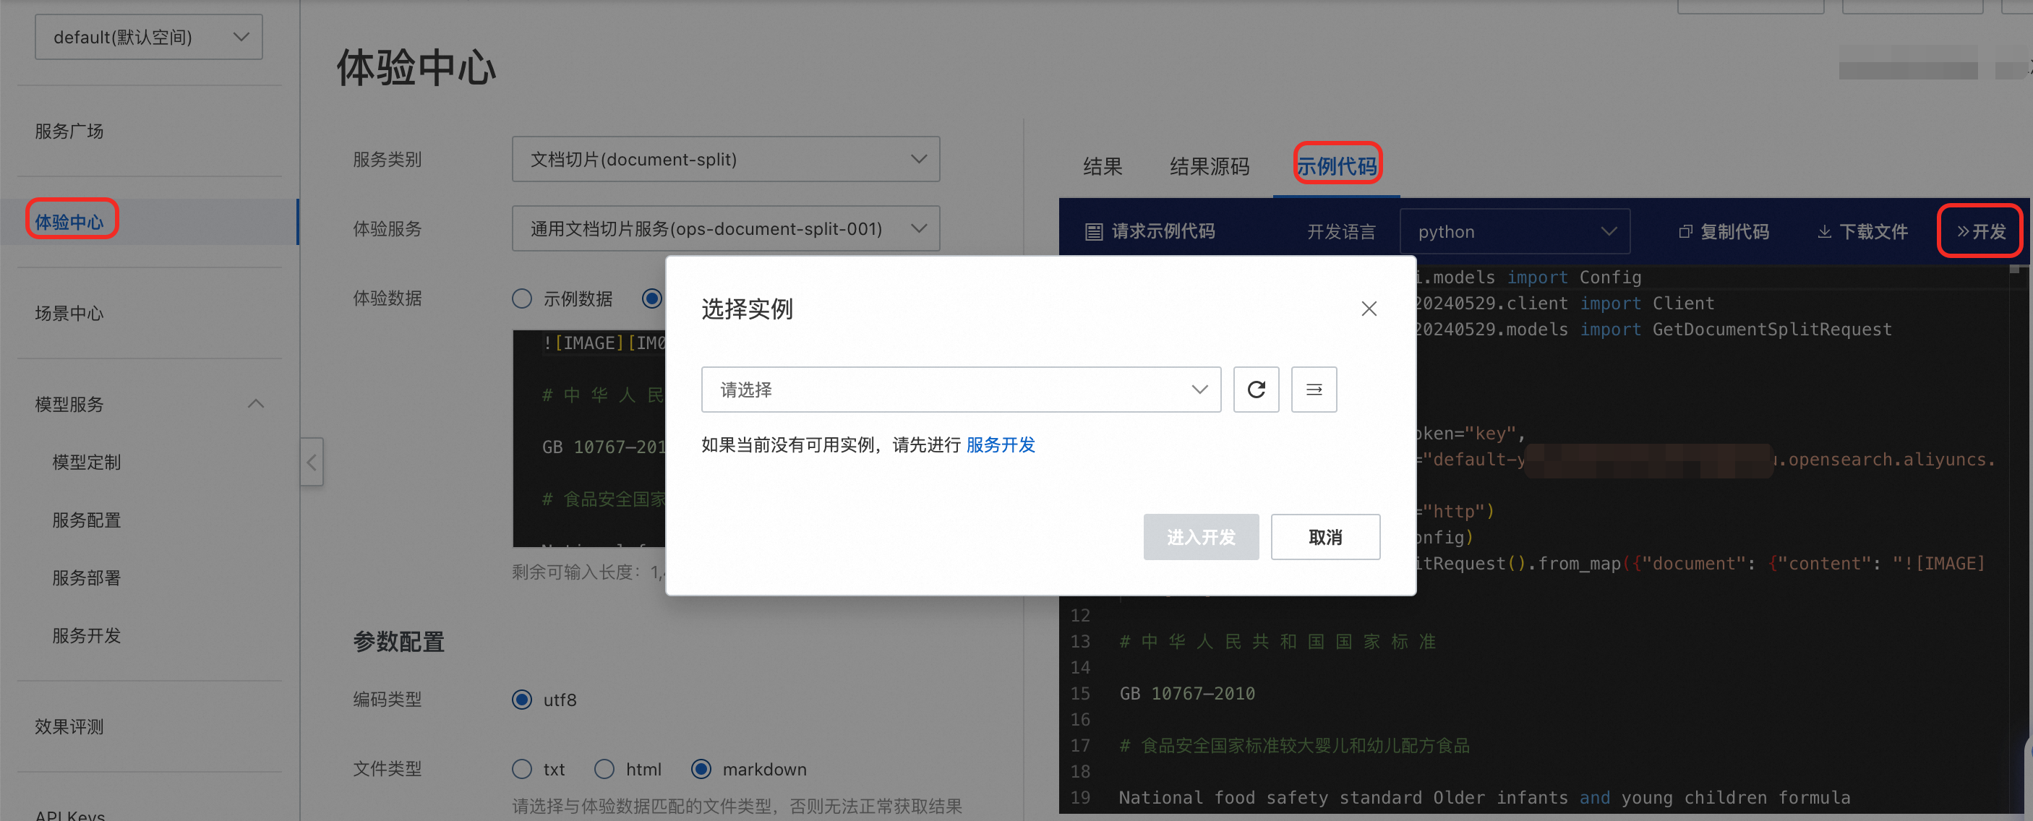Select the html file type radio
Screen dimensions: 2033x821
coord(604,769)
